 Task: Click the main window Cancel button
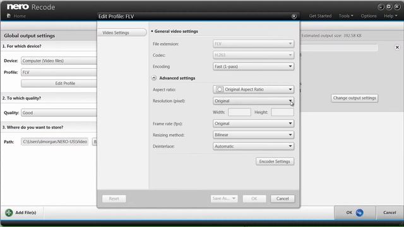click(389, 212)
